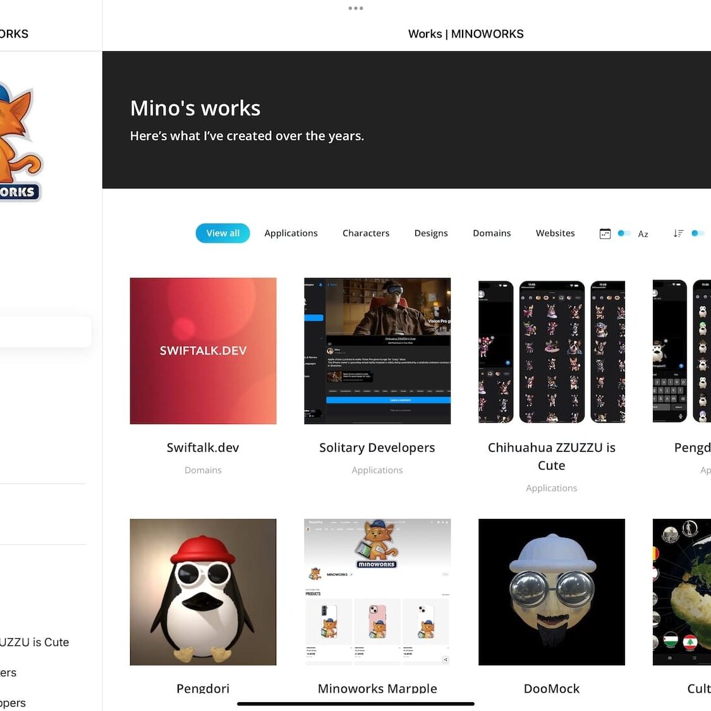This screenshot has height=711, width=711.
Task: Filter works by Applications
Action: click(x=291, y=233)
